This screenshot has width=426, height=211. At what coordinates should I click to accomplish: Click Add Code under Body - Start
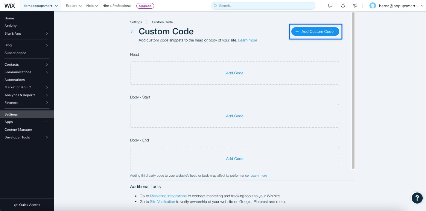[x=235, y=116]
